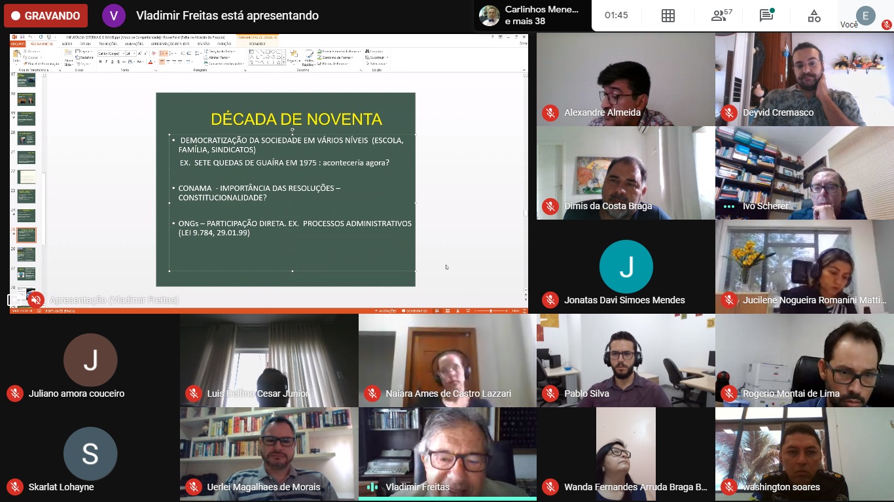Click the audio indicator beside Vladimir Freitas' name
The image size is (894, 502).
[x=372, y=487]
